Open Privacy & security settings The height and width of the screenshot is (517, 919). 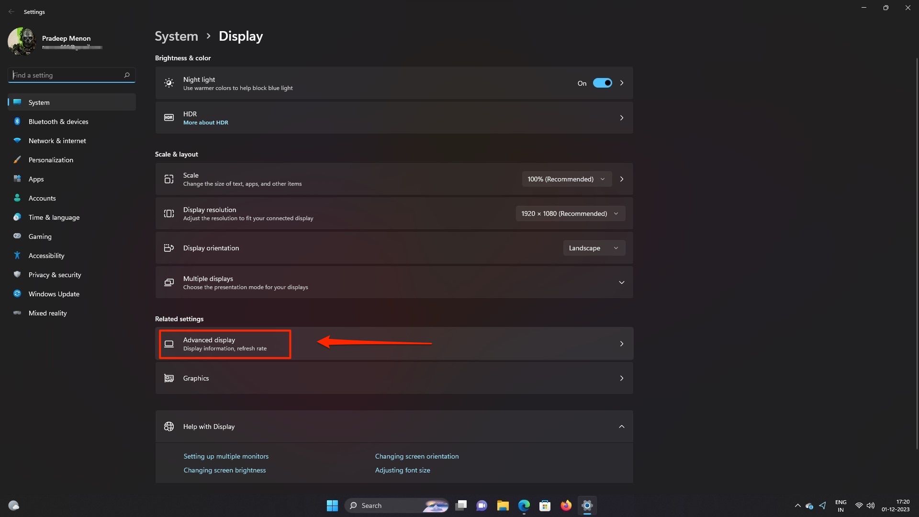54,274
